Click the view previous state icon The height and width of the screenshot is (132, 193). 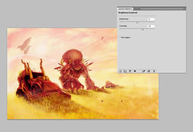pos(144,71)
